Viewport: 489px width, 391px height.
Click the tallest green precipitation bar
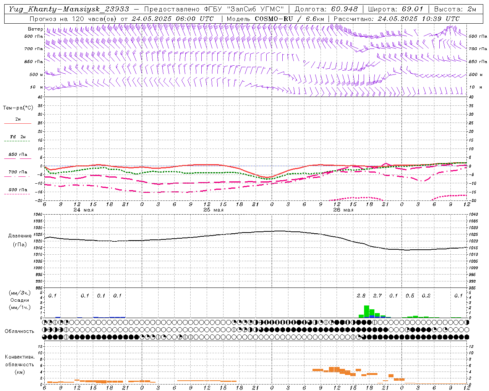point(366,311)
